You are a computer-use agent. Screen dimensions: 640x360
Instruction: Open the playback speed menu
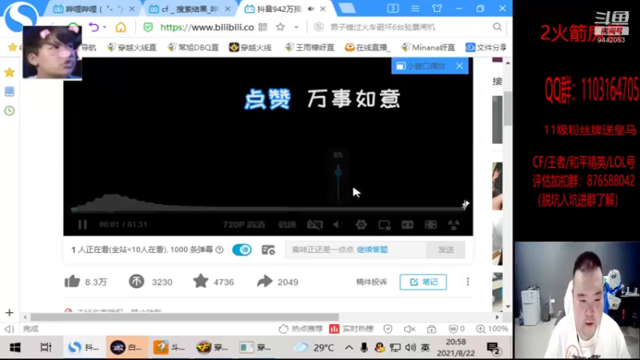(x=287, y=225)
